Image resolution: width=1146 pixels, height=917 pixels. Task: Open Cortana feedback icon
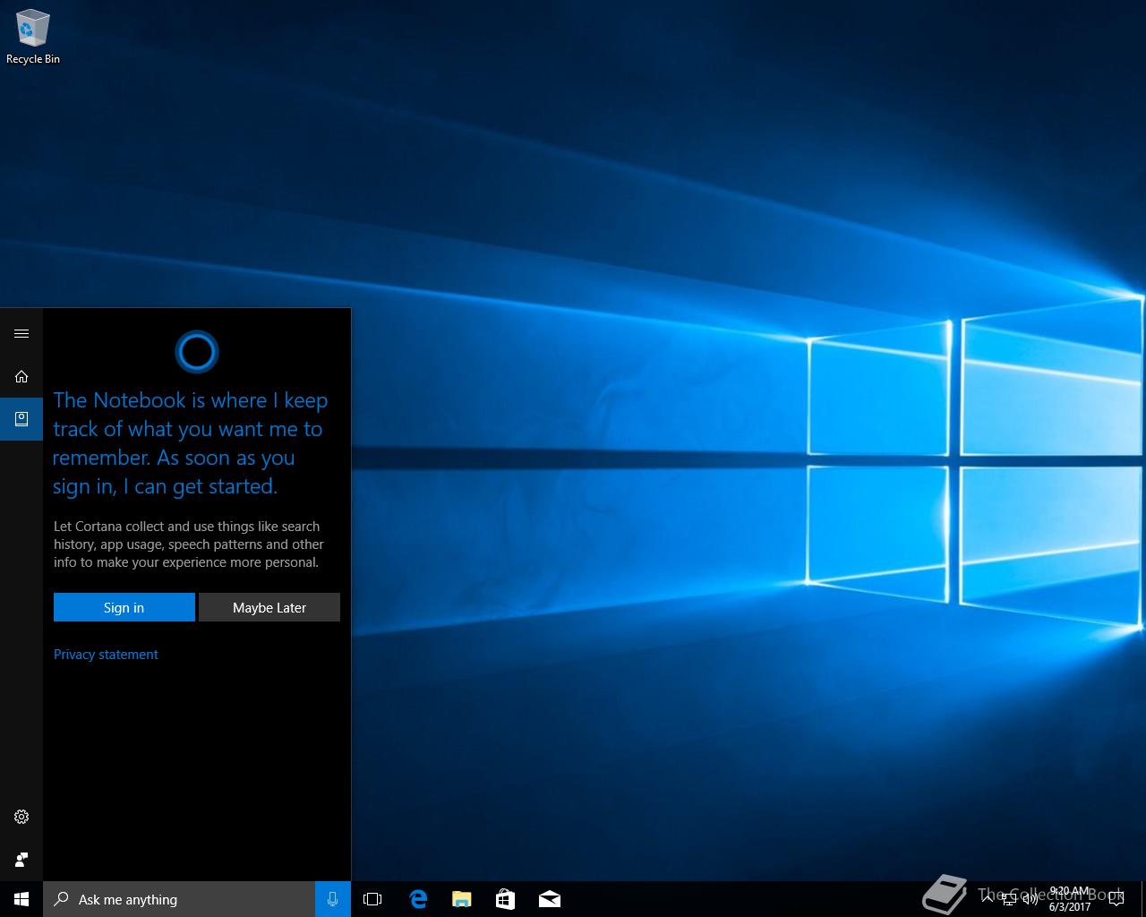[x=21, y=860]
